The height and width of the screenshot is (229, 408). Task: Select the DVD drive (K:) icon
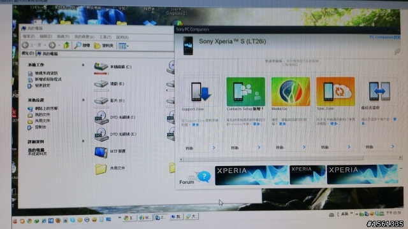click(x=101, y=134)
